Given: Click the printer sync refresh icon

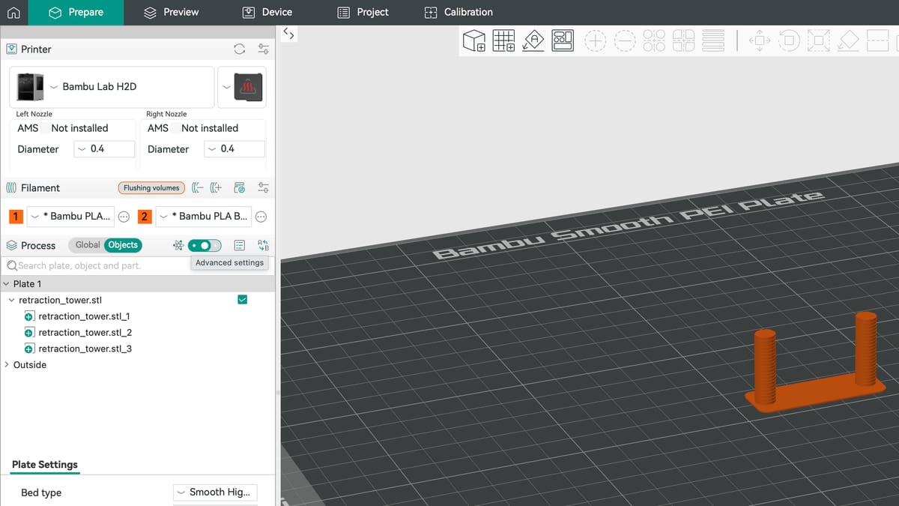Looking at the screenshot, I should point(239,49).
